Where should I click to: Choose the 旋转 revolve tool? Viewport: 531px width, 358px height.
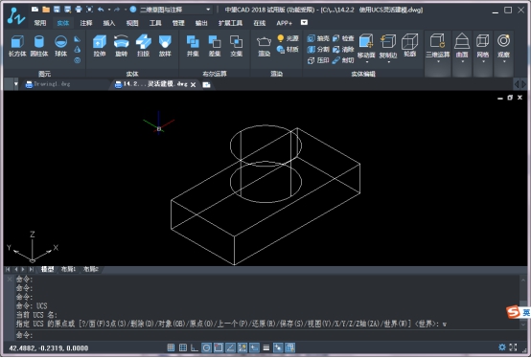point(121,45)
